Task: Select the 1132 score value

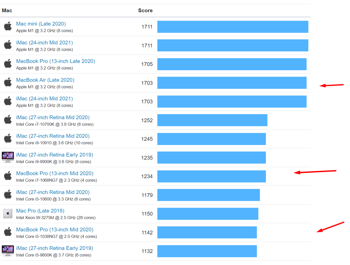Action: [147, 251]
